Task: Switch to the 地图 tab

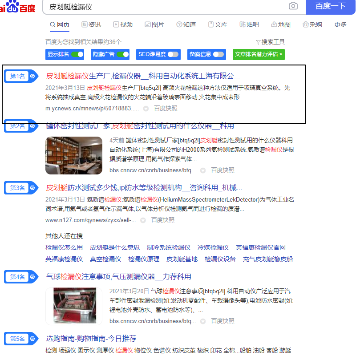Action: (281, 24)
